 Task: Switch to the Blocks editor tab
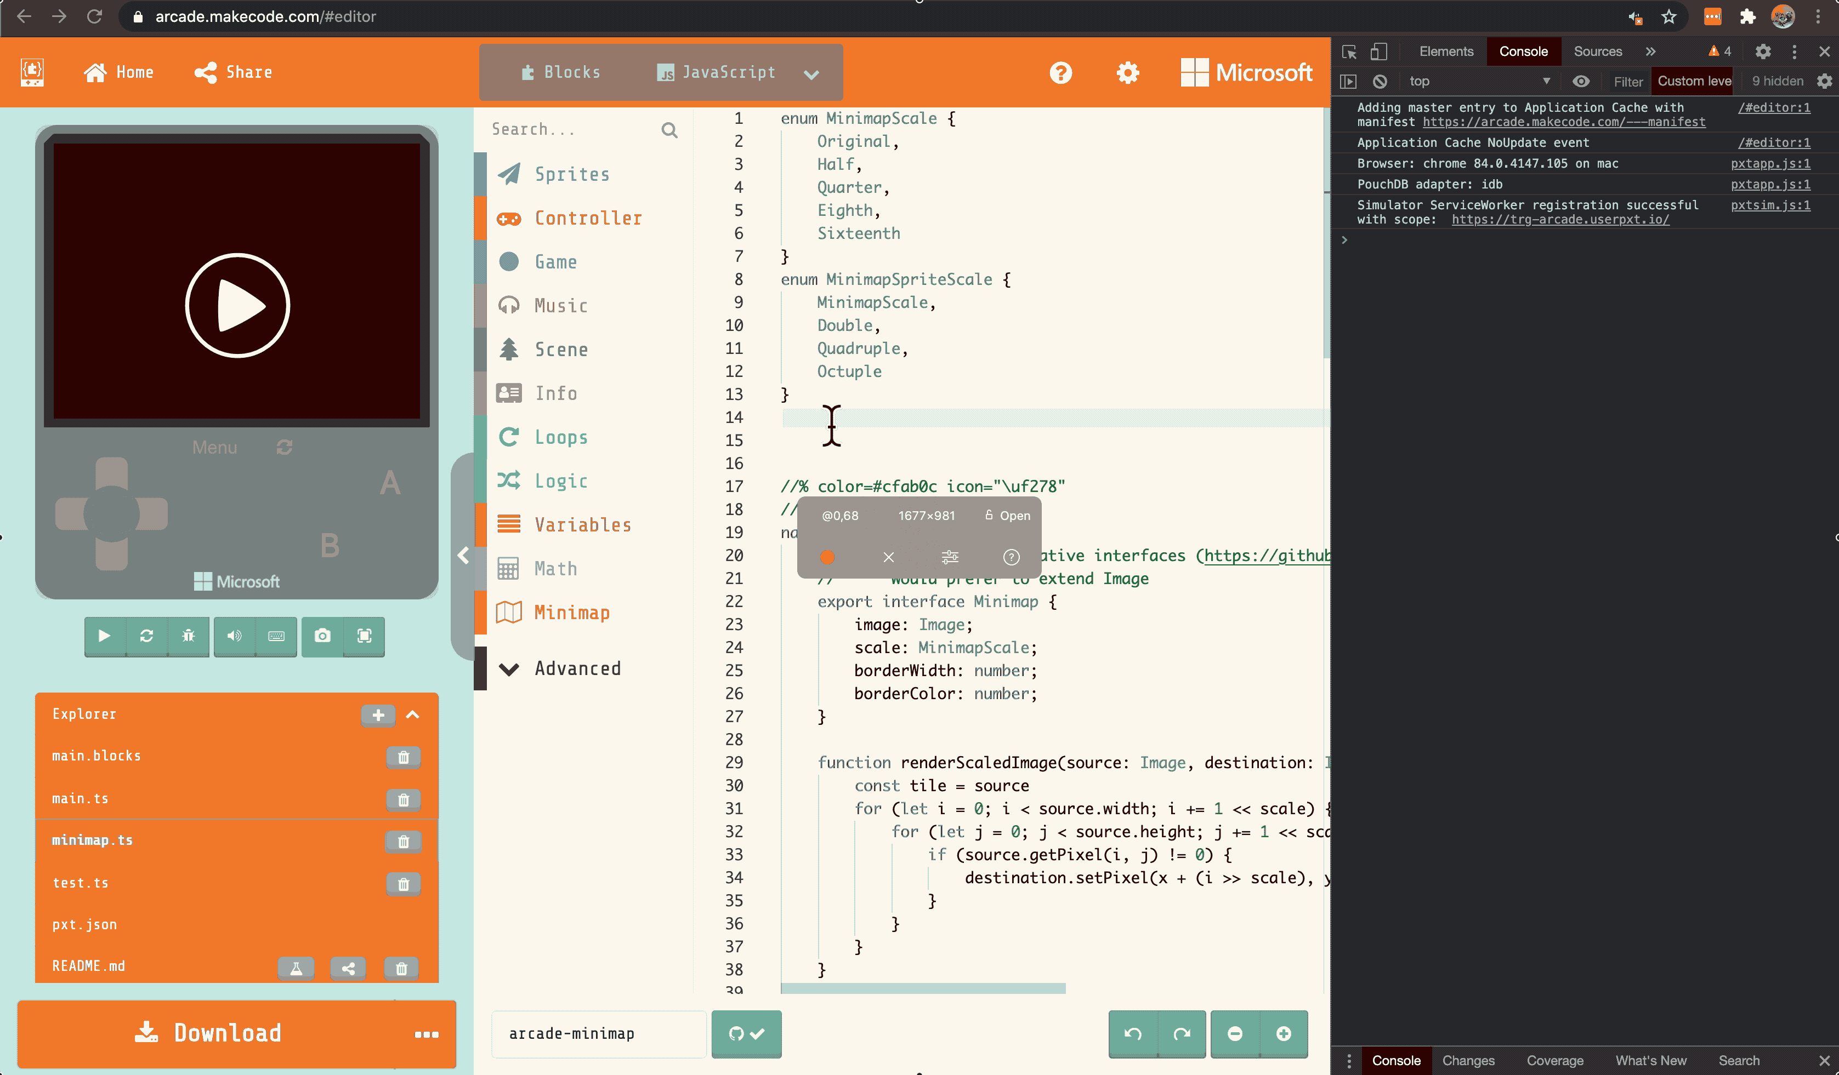560,72
